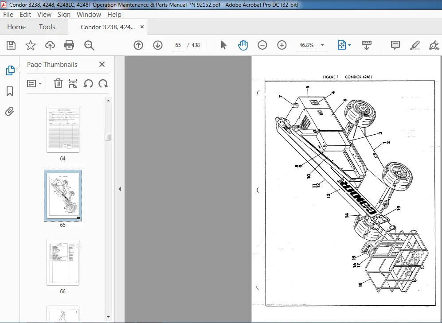Viewport: 442px width, 323px height.
Task: Go to previous page
Action: click(x=138, y=45)
